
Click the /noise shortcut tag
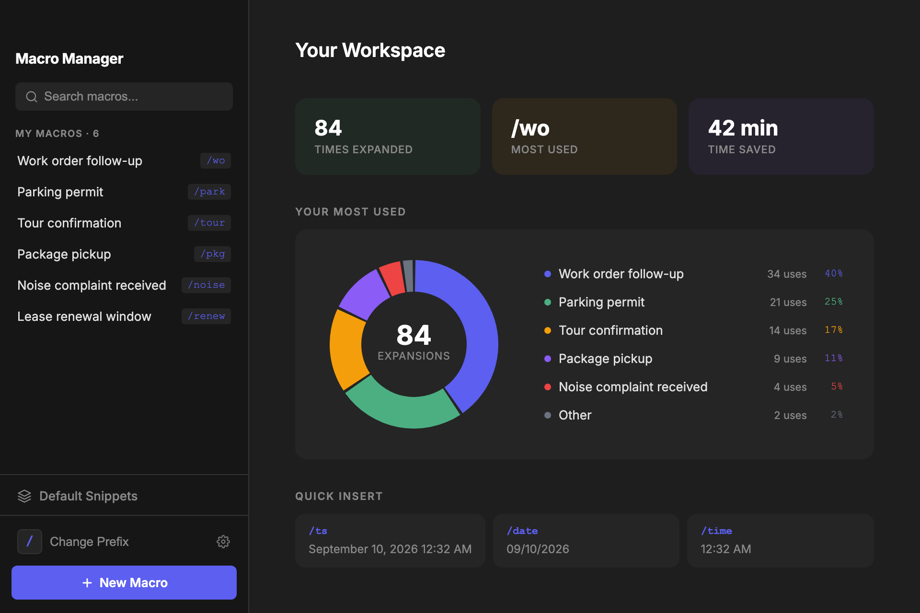(206, 285)
